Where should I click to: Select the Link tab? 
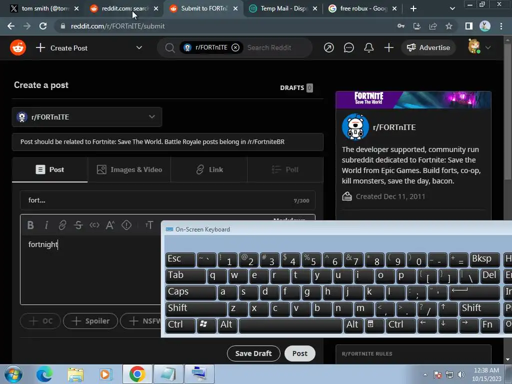tap(209, 169)
